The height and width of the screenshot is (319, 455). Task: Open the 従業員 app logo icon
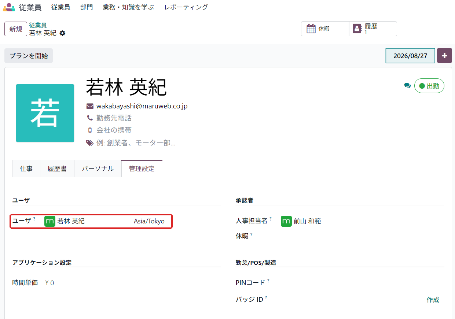(x=9, y=7)
